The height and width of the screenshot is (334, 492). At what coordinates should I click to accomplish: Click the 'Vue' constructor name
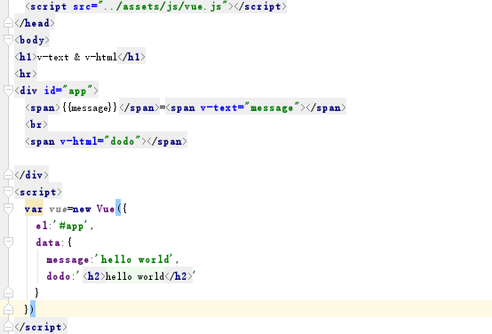pos(106,209)
